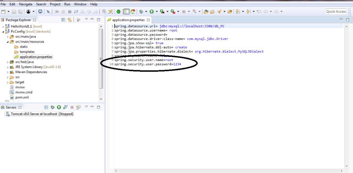Click the Quick Access search field

(336, 11)
